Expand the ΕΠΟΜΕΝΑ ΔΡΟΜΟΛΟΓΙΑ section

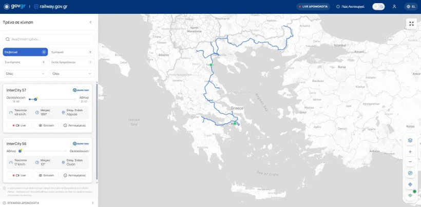(48, 203)
